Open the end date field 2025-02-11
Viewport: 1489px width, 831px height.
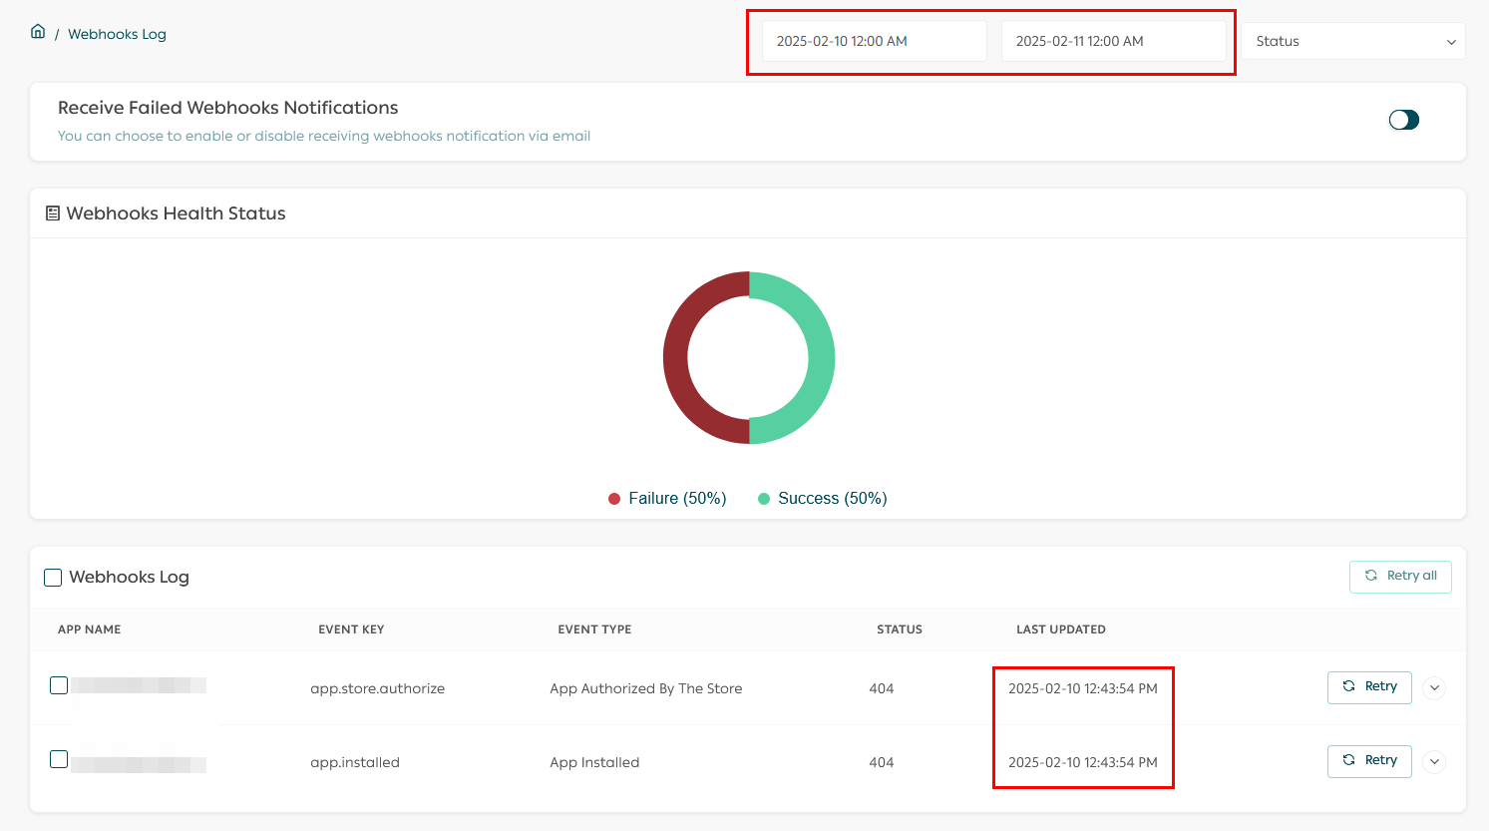pyautogui.click(x=1114, y=41)
